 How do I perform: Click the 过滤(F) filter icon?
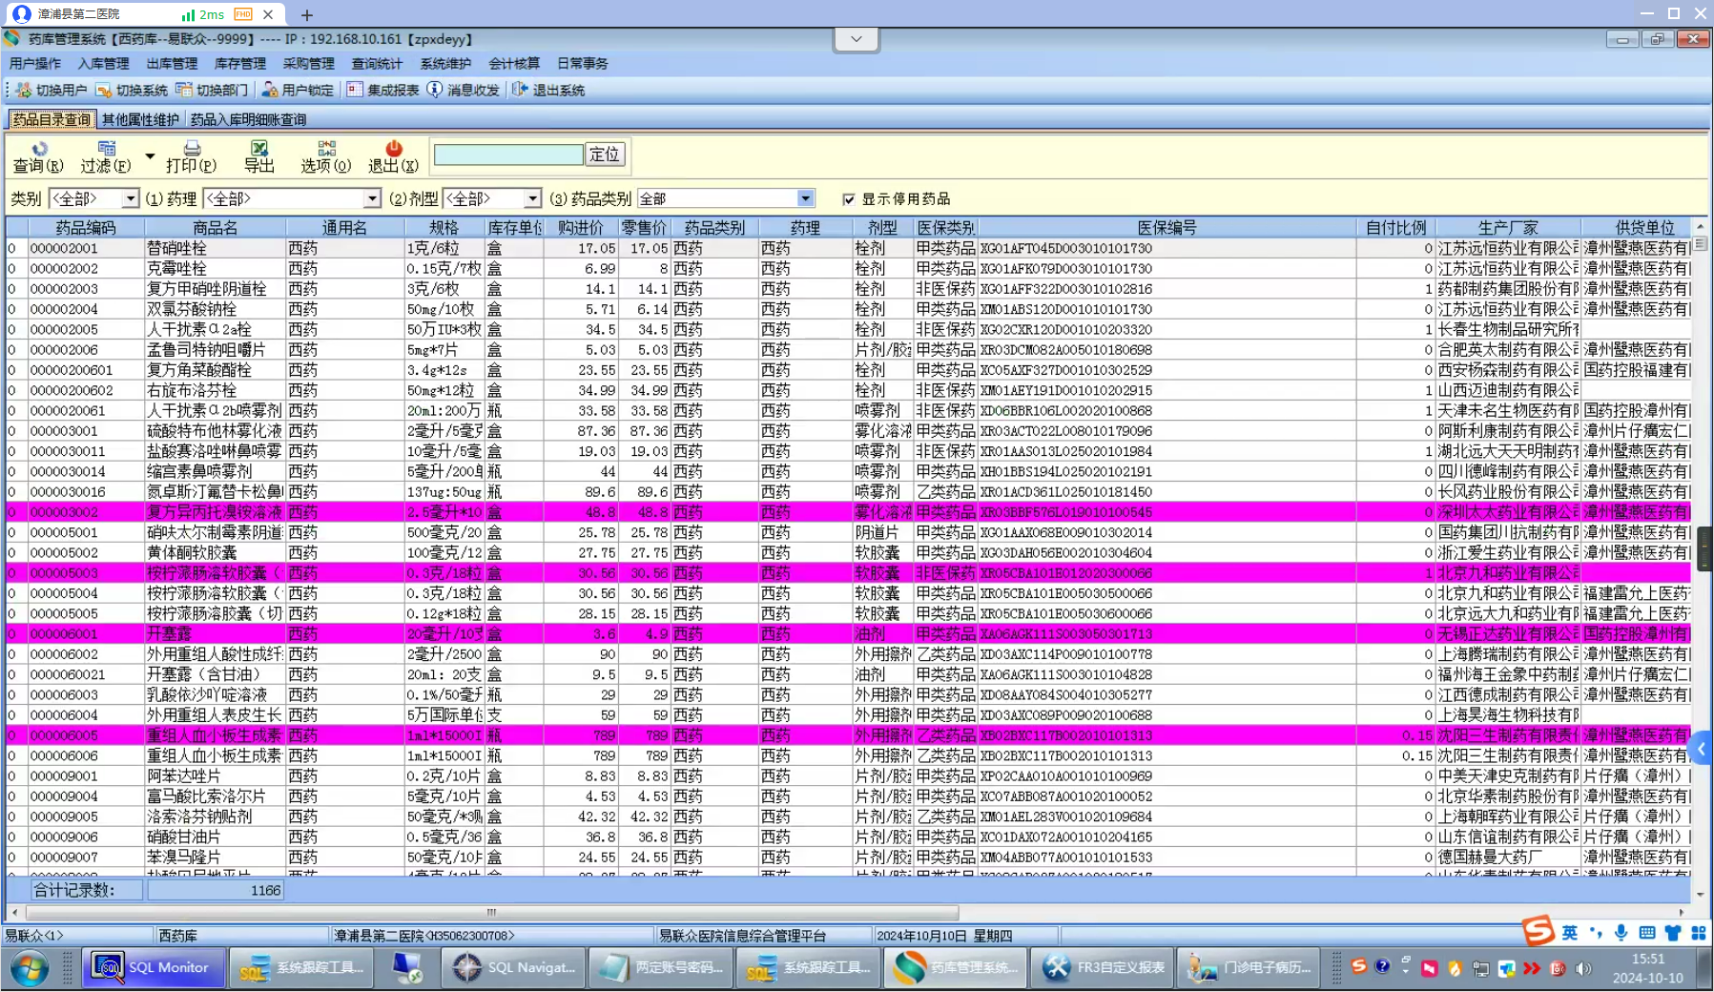(x=105, y=156)
